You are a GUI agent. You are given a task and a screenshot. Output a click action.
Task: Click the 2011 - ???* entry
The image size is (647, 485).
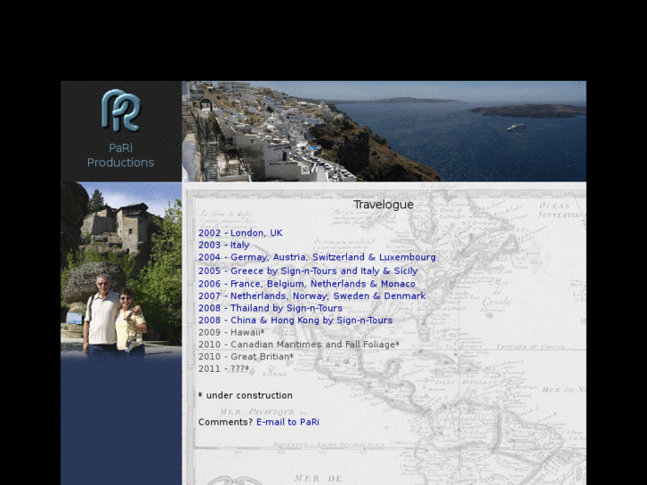pos(223,368)
